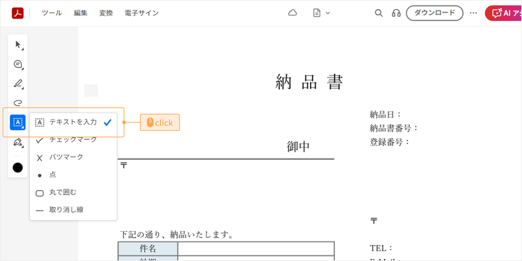This screenshot has height=261, width=522.
Task: Click the 件名 table header cell
Action: coord(148,248)
